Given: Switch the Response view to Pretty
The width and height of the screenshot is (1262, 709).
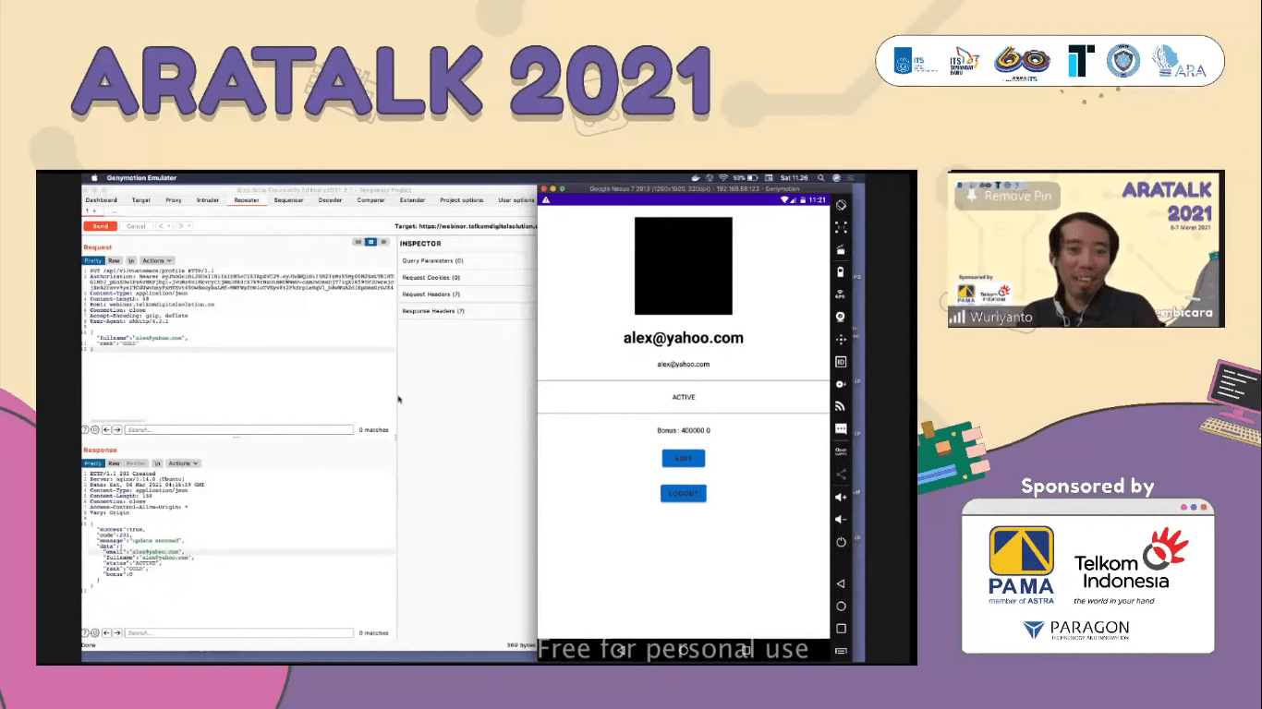Looking at the screenshot, I should [x=93, y=463].
